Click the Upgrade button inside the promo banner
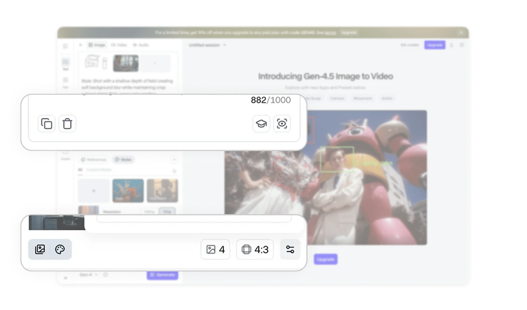527x310 pixels. point(349,32)
